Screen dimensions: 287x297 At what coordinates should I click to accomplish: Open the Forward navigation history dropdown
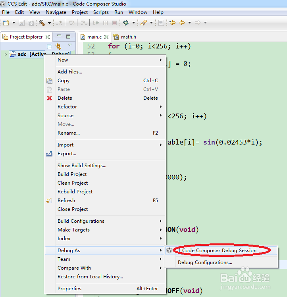(x=205, y=23)
